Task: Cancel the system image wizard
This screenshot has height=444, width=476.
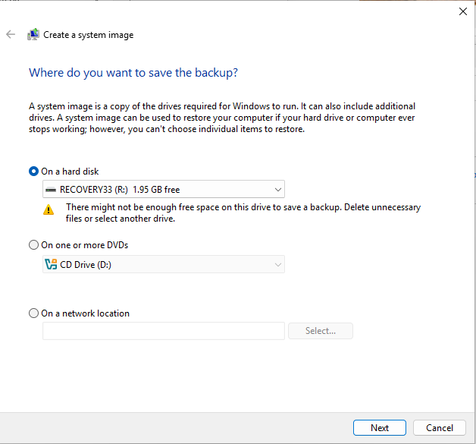Action: (x=440, y=427)
